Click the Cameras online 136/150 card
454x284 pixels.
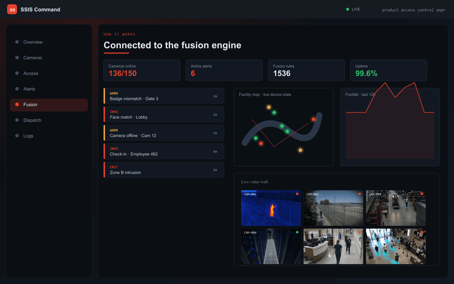[x=142, y=70]
